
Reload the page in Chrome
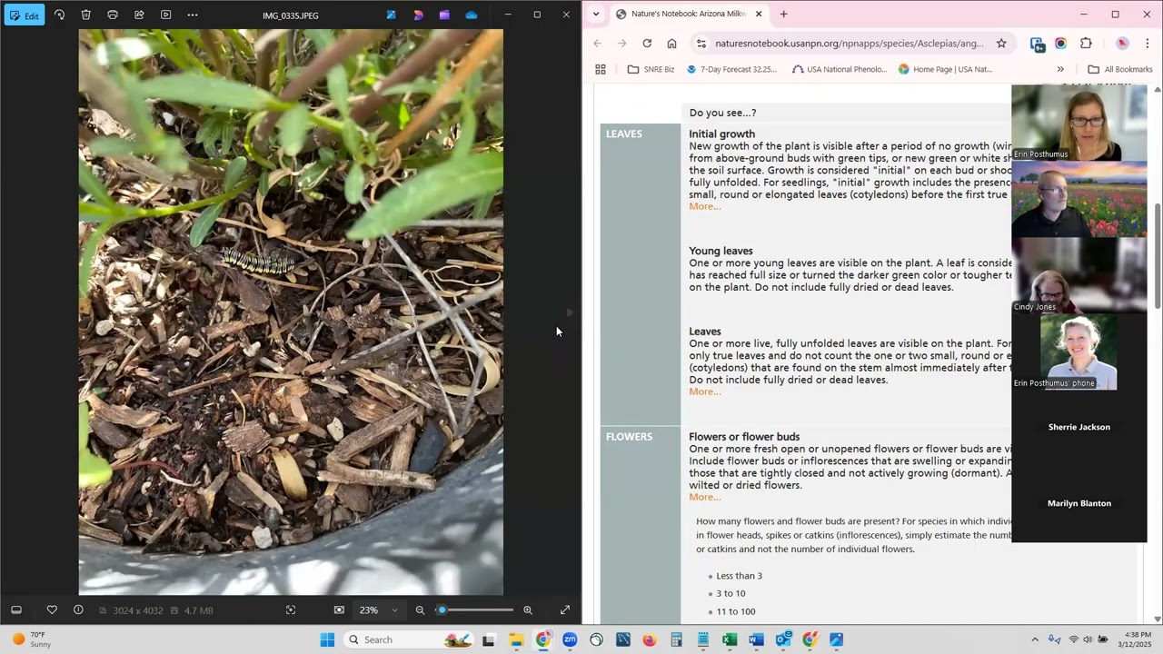click(647, 44)
